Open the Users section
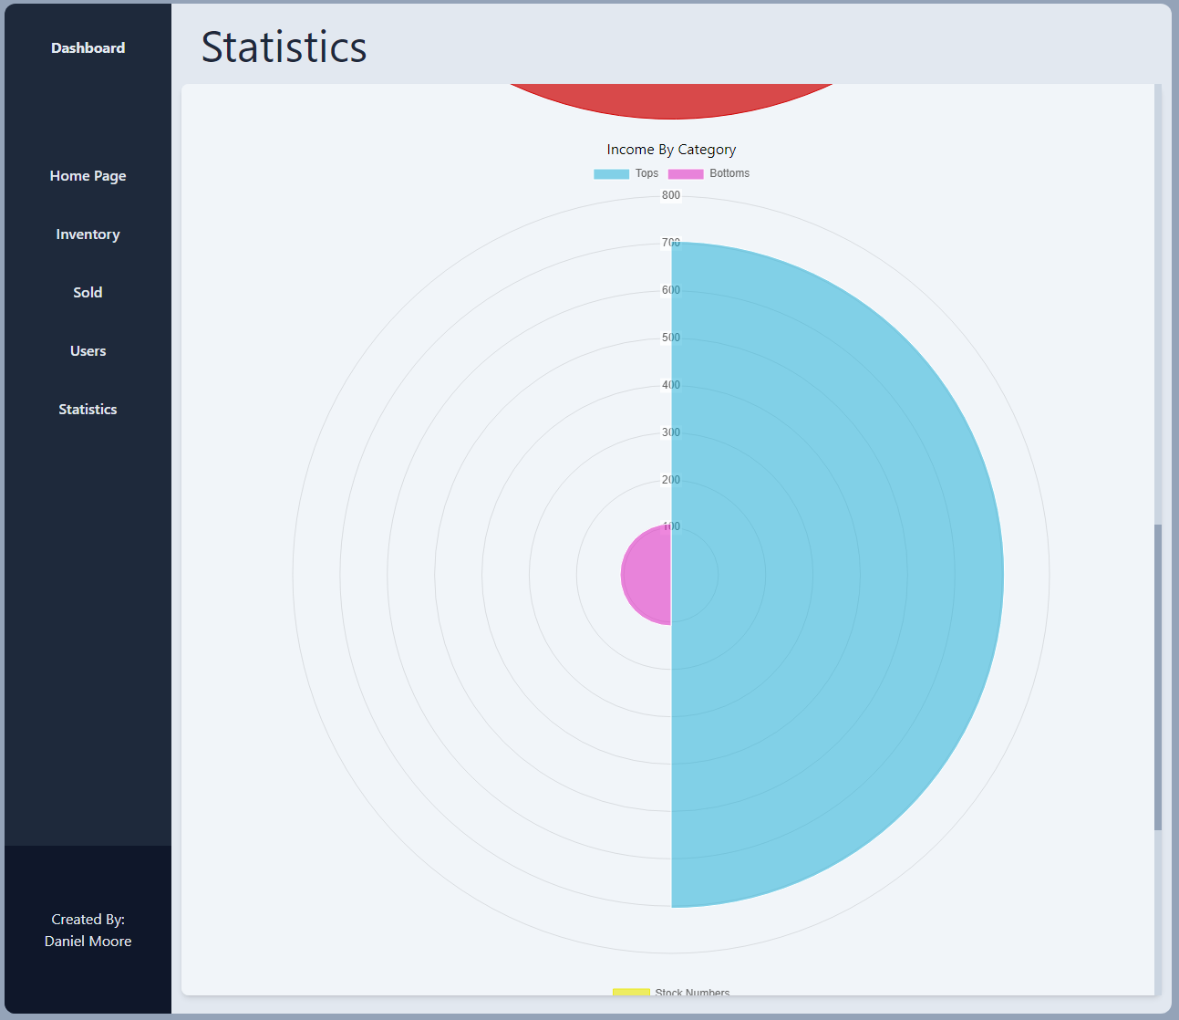This screenshot has height=1020, width=1179. [x=88, y=351]
